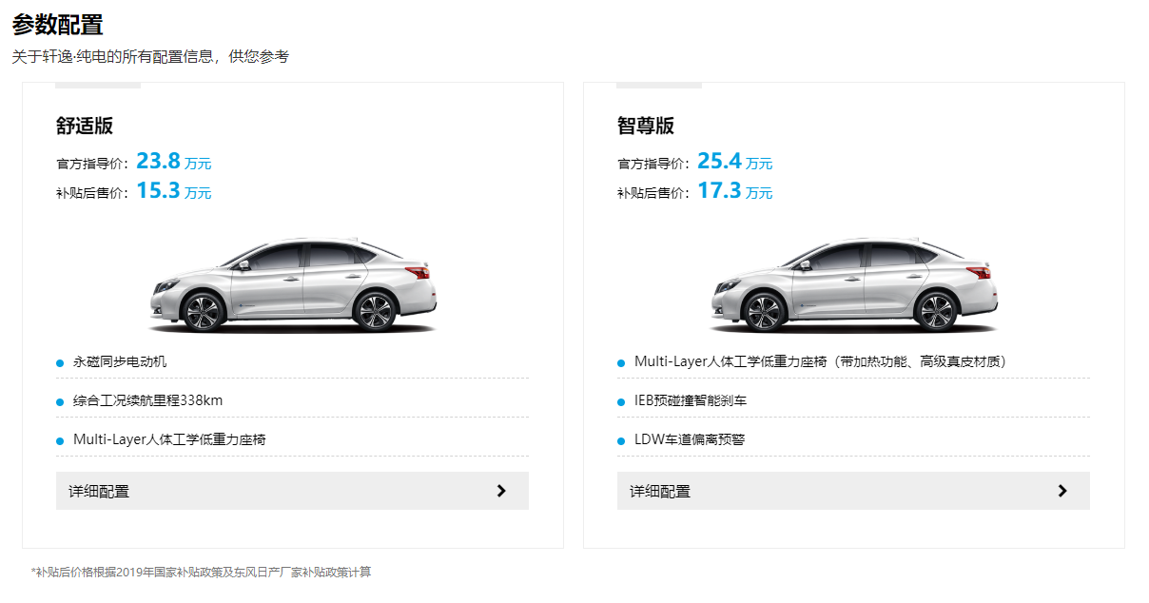Click the arrow icon in 智尊版 详细配置 bar
This screenshot has height=603, width=1149.
[1062, 491]
